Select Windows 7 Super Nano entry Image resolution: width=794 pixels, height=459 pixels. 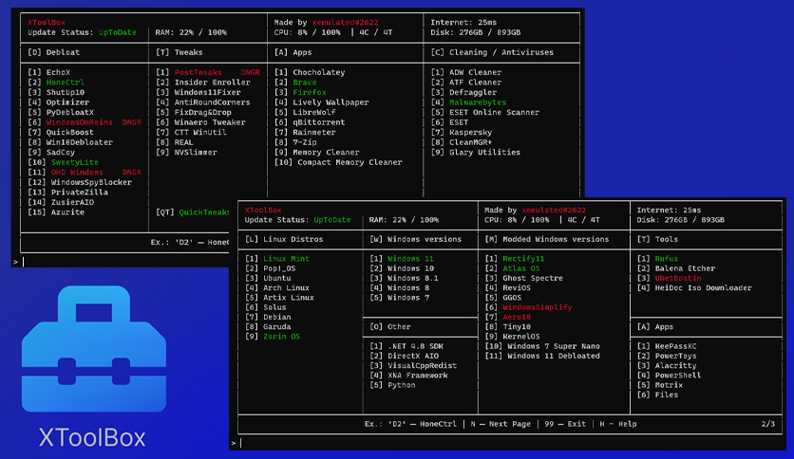[x=542, y=346]
